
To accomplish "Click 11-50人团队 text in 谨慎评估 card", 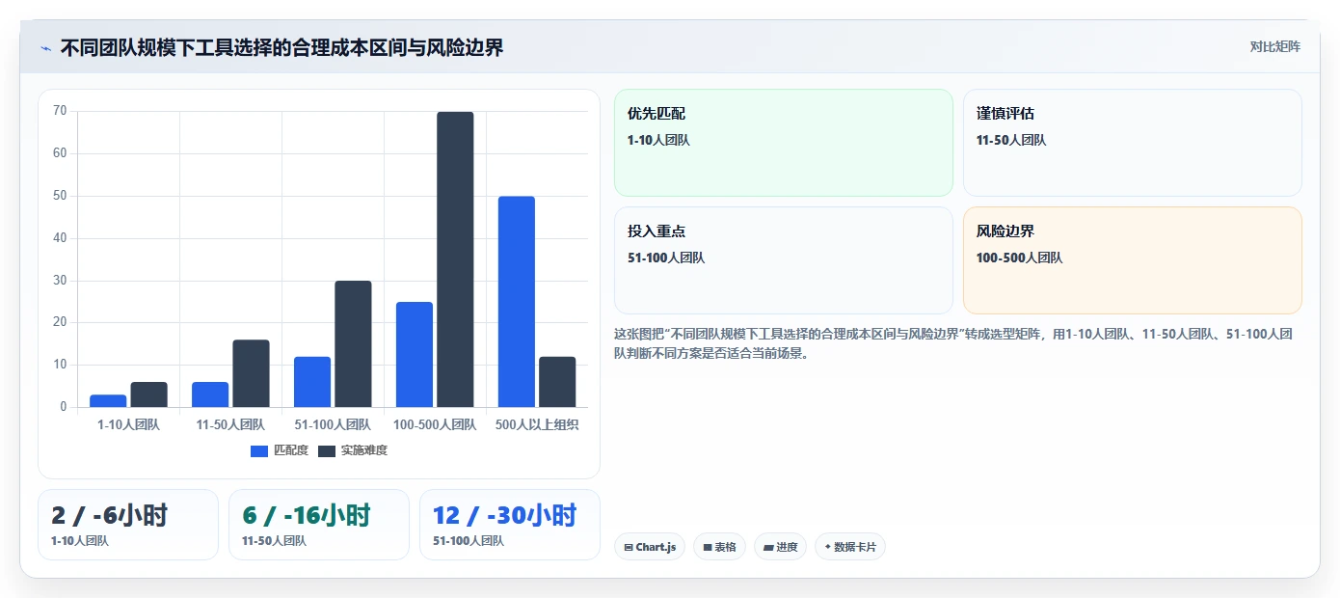I will (1011, 140).
